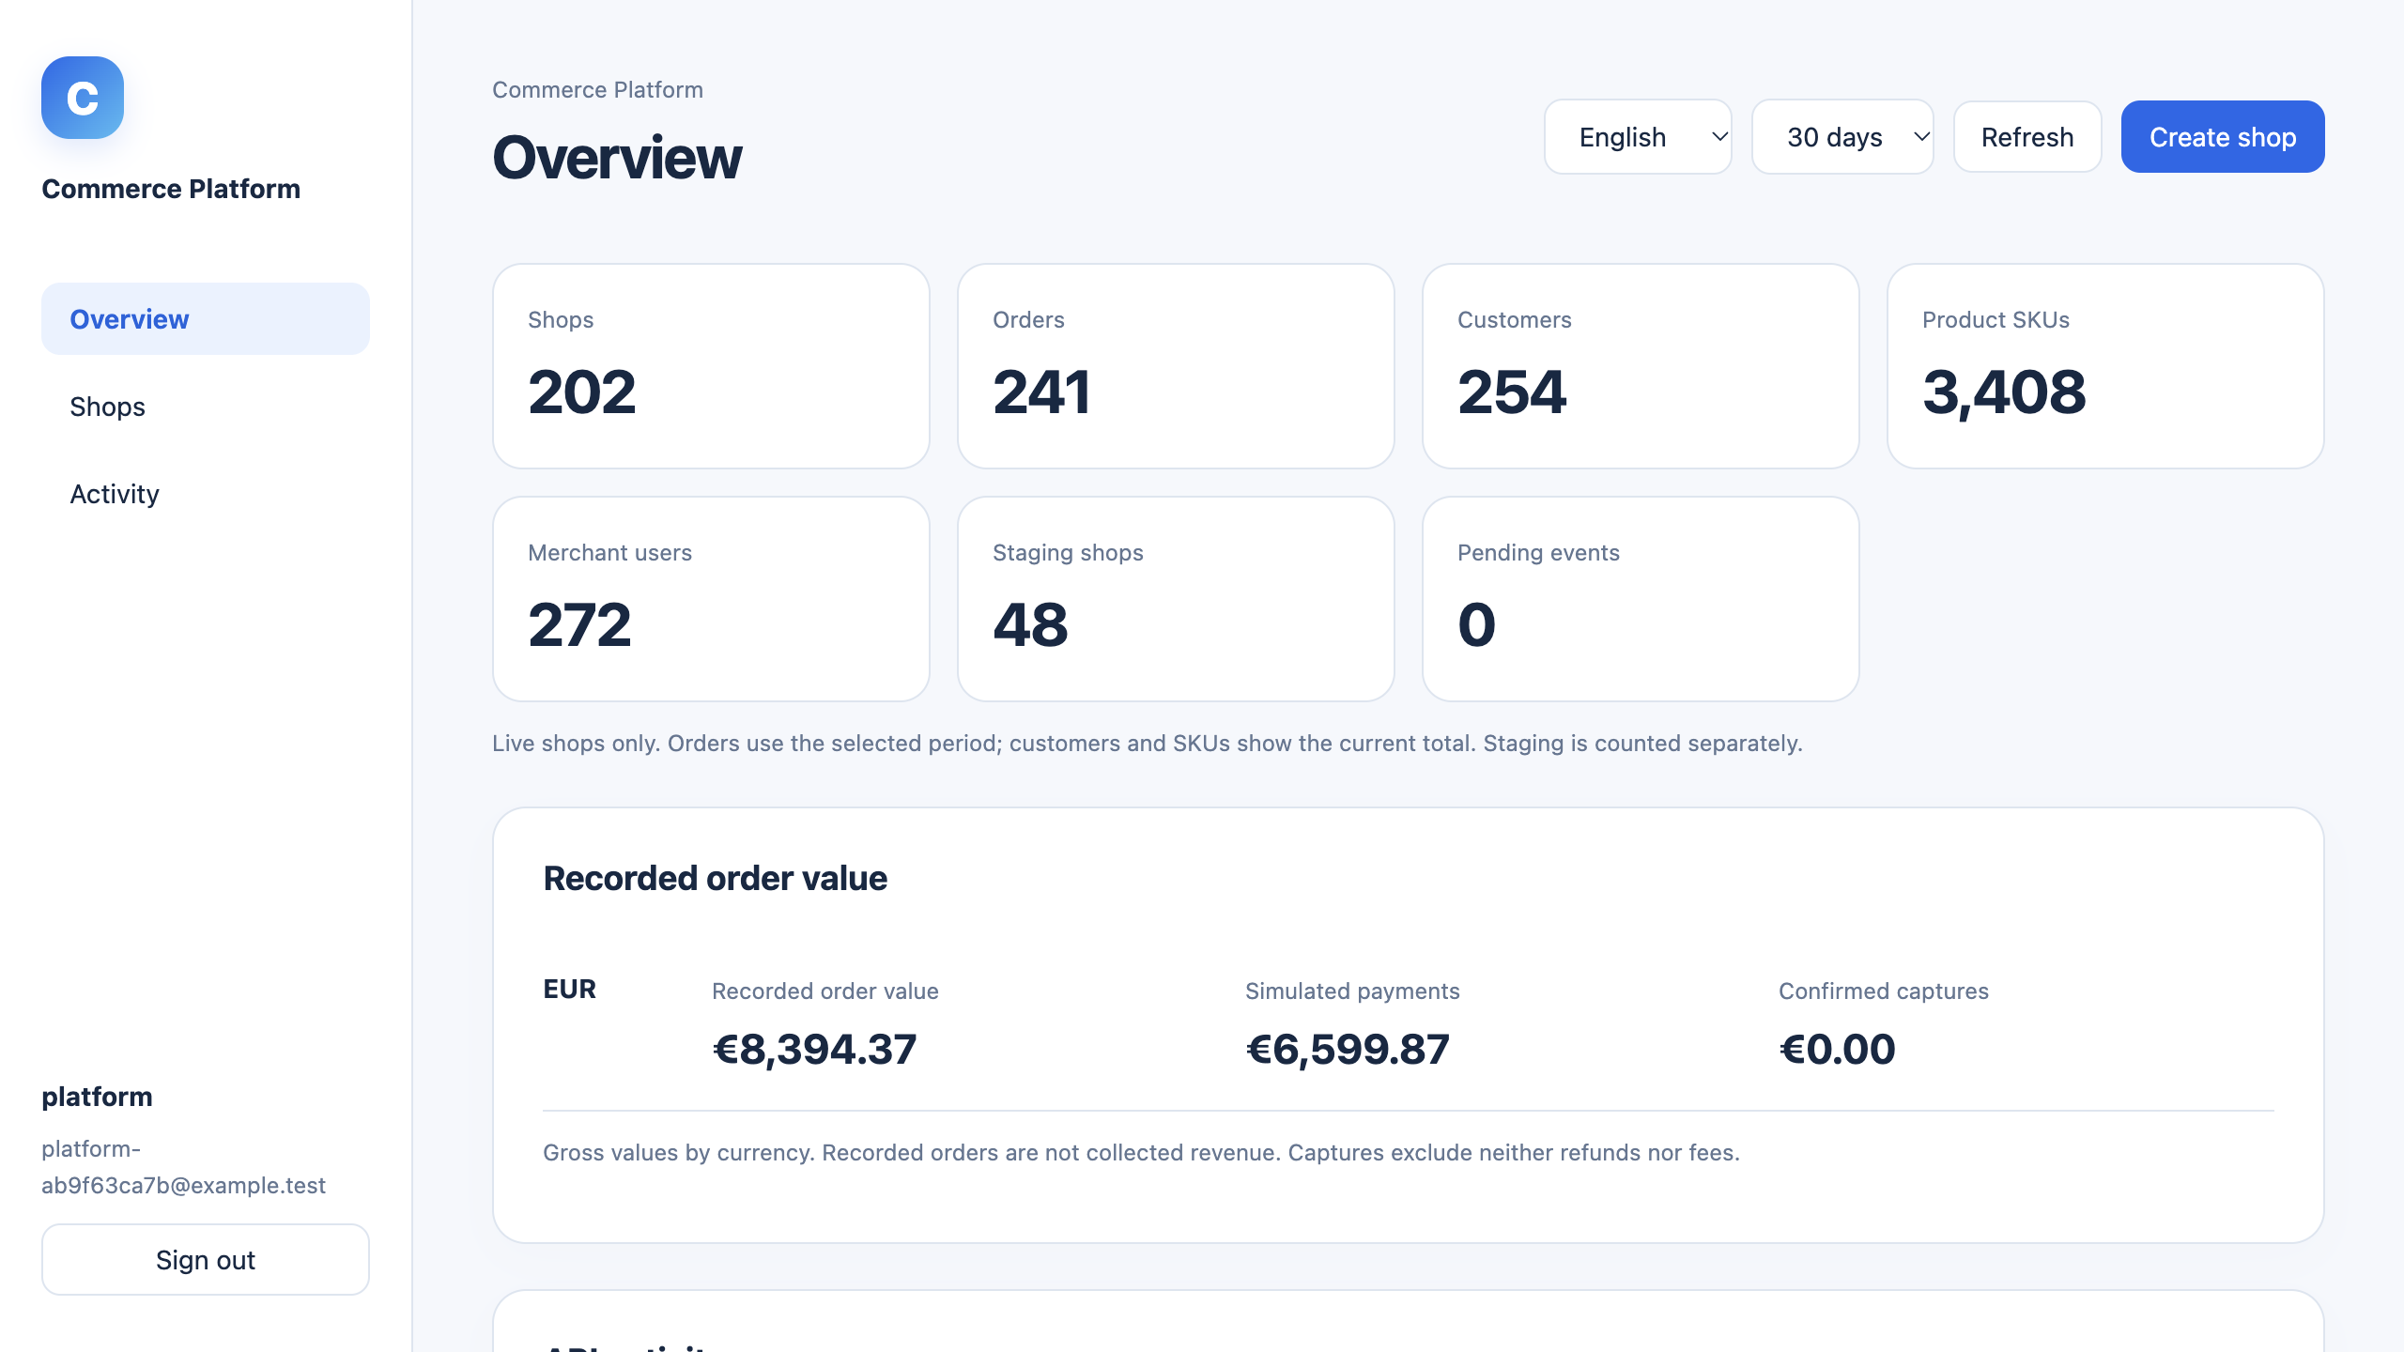This screenshot has height=1352, width=2404.
Task: Open Activity in the sidebar
Action: point(206,494)
